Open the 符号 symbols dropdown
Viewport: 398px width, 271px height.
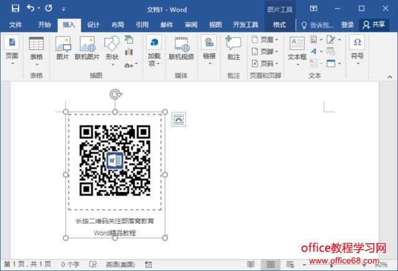click(x=358, y=63)
